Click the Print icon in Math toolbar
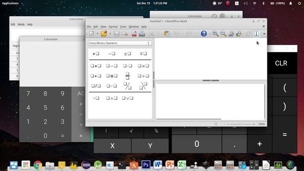The height and width of the screenshot is (171, 304). pos(142,34)
